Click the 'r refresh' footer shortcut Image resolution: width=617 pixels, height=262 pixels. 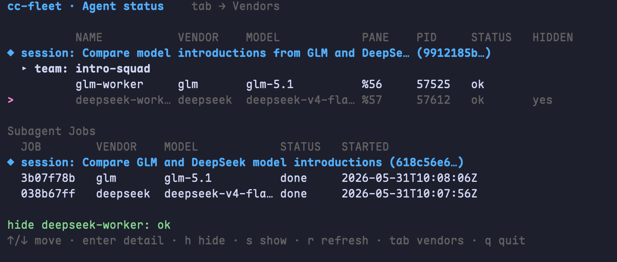coord(338,240)
